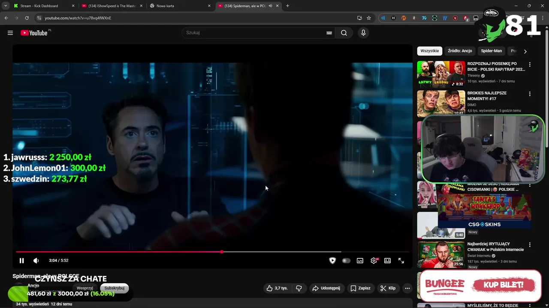Open the blue TV extension icon
Viewport: 549px width, 308px height.
pos(445,18)
